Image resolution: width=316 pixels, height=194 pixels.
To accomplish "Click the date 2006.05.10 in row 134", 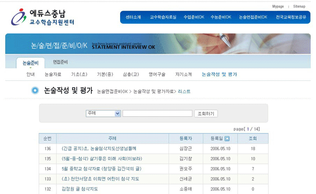I will [220, 169].
